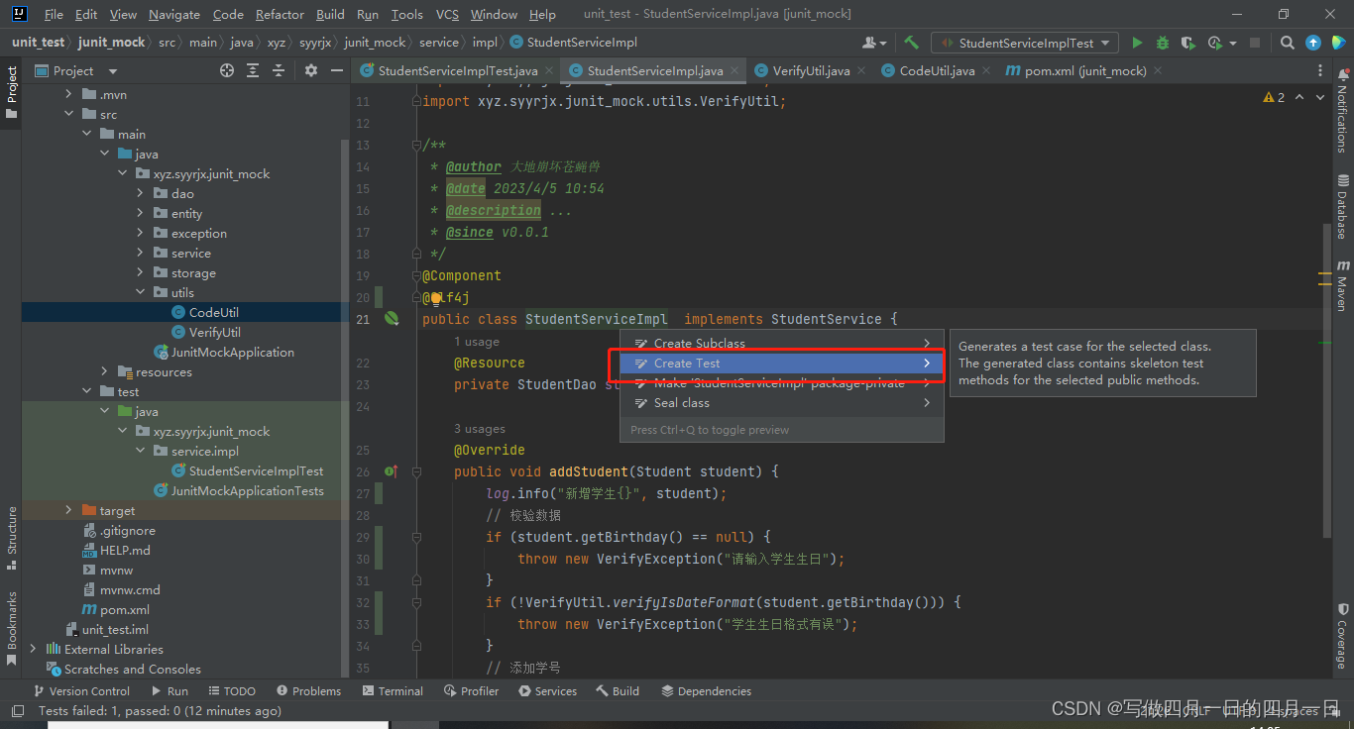The width and height of the screenshot is (1354, 729).
Task: Open the Terminal at the bottom
Action: 393,690
